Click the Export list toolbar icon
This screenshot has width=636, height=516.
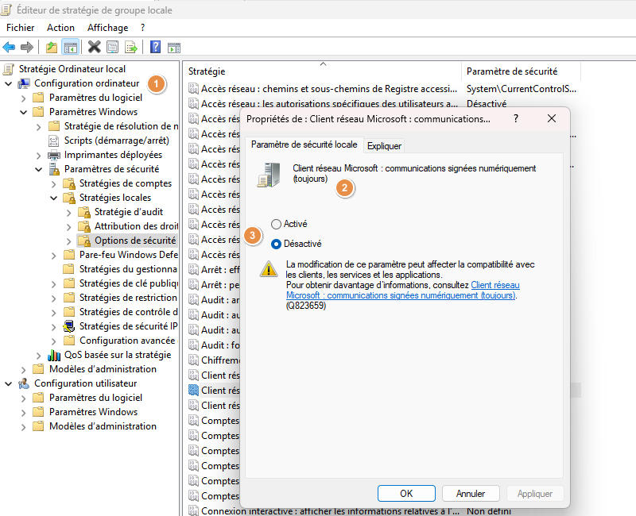130,47
